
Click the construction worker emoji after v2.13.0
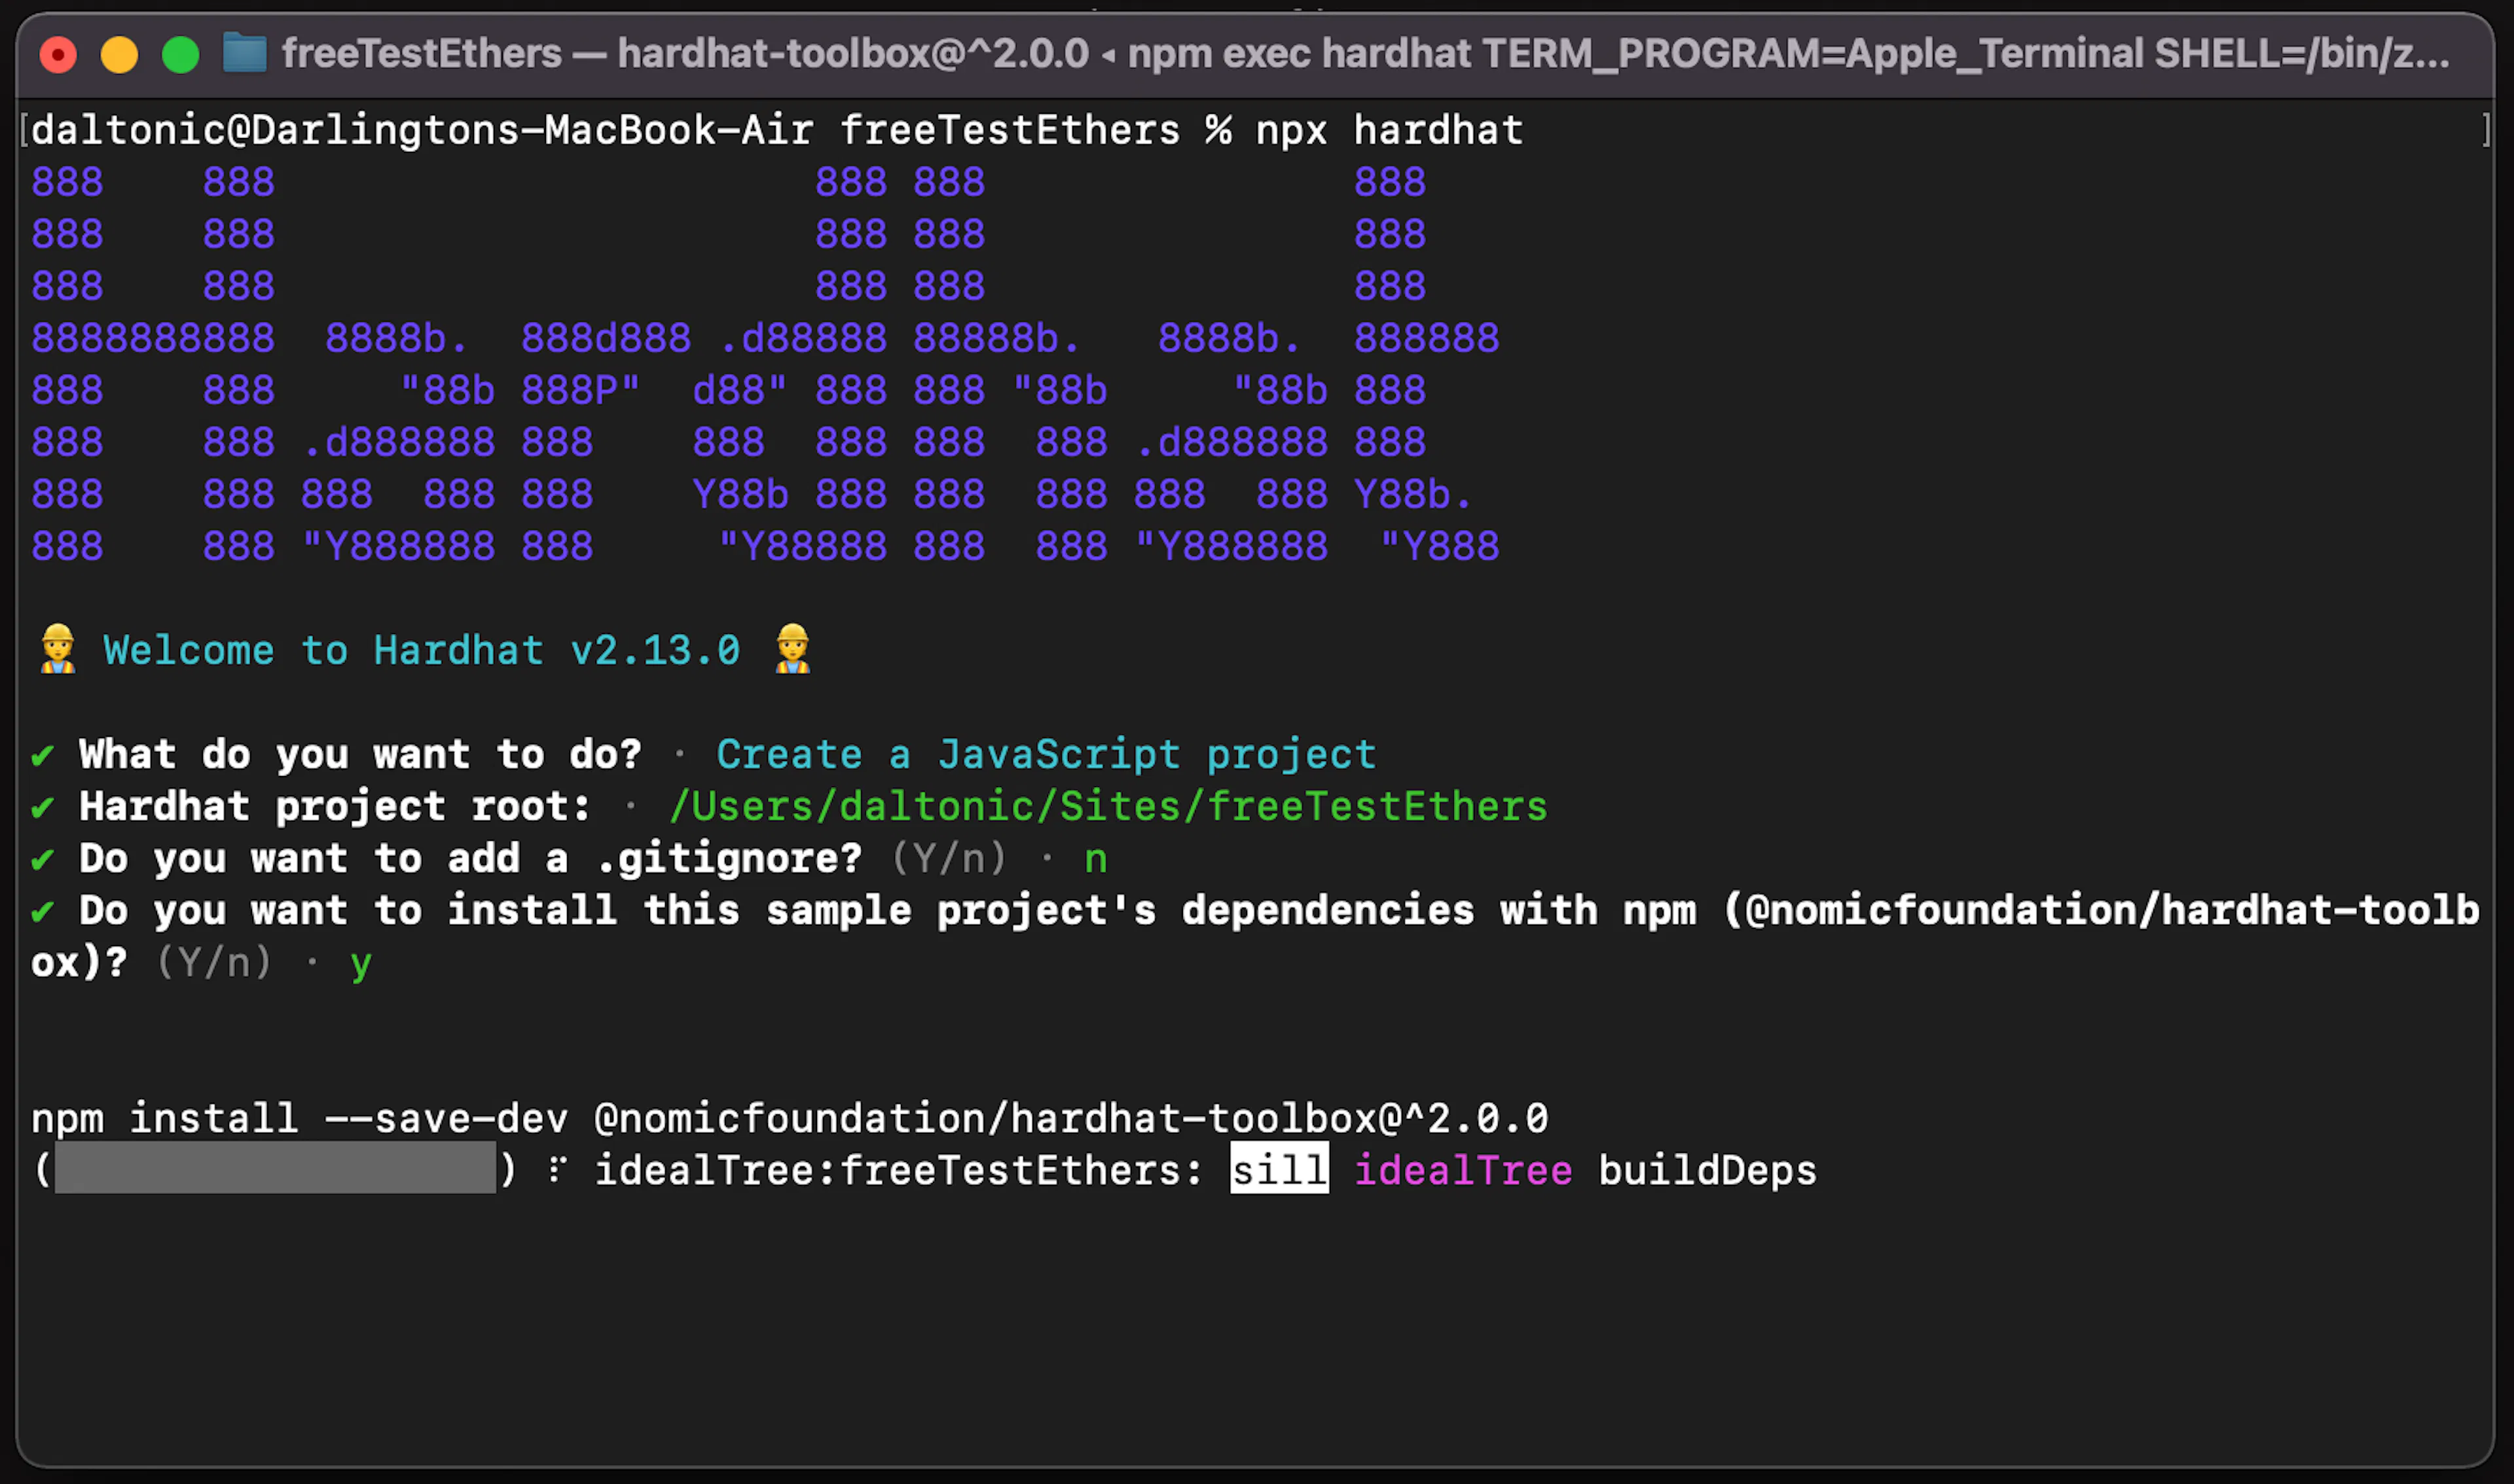point(792,649)
